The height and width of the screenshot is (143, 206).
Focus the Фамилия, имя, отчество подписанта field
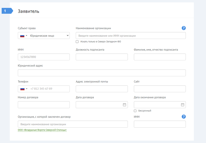(160, 57)
